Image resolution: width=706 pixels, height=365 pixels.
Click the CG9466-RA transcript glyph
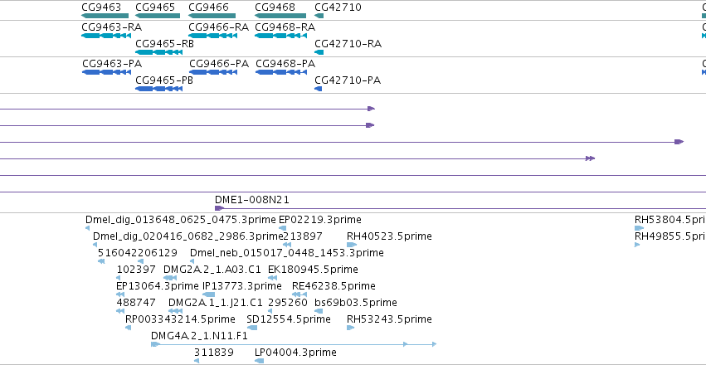212,36
